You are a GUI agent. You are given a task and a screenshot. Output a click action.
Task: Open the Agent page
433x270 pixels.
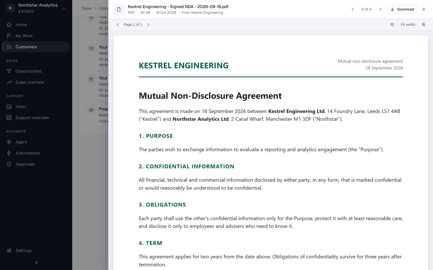pyautogui.click(x=36, y=142)
